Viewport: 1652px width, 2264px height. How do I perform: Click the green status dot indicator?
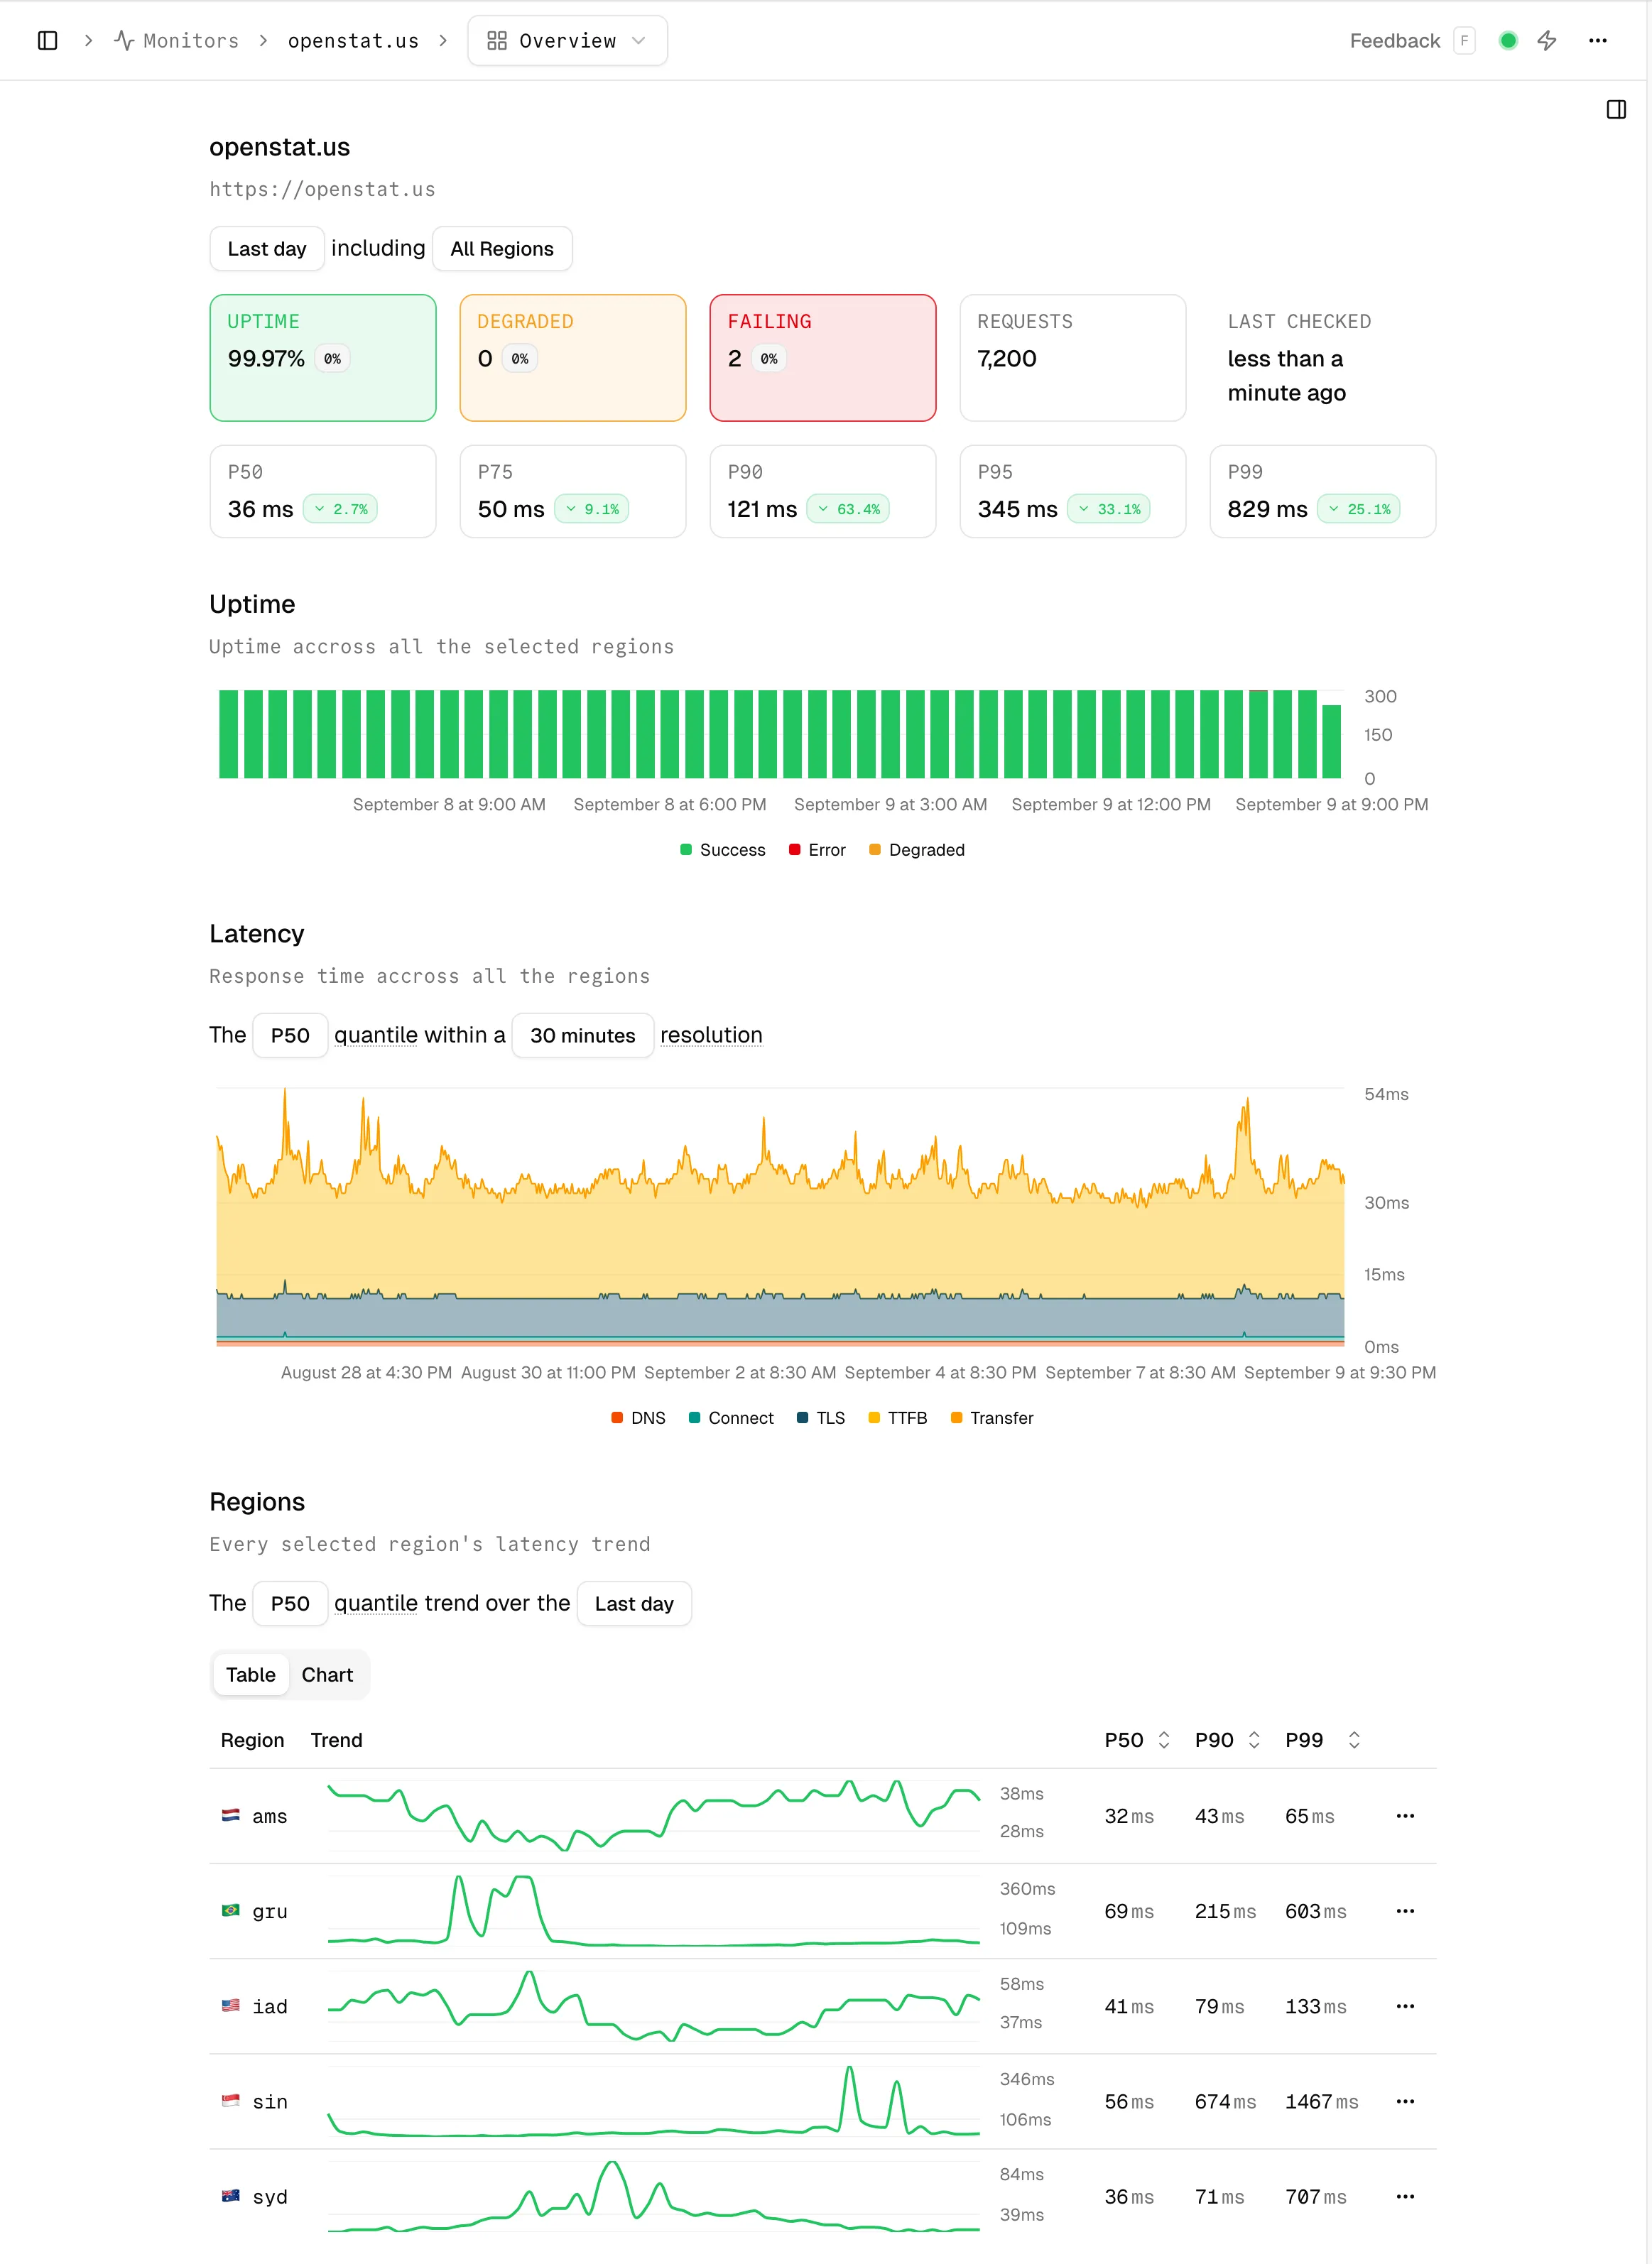pos(1508,41)
